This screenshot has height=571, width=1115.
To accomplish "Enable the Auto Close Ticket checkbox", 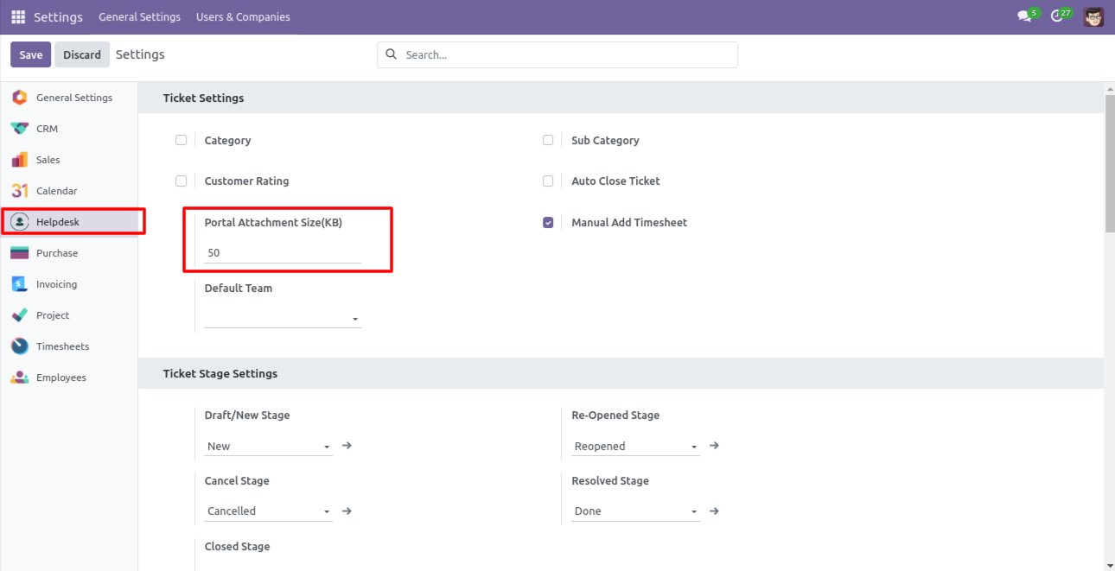I will coord(548,181).
